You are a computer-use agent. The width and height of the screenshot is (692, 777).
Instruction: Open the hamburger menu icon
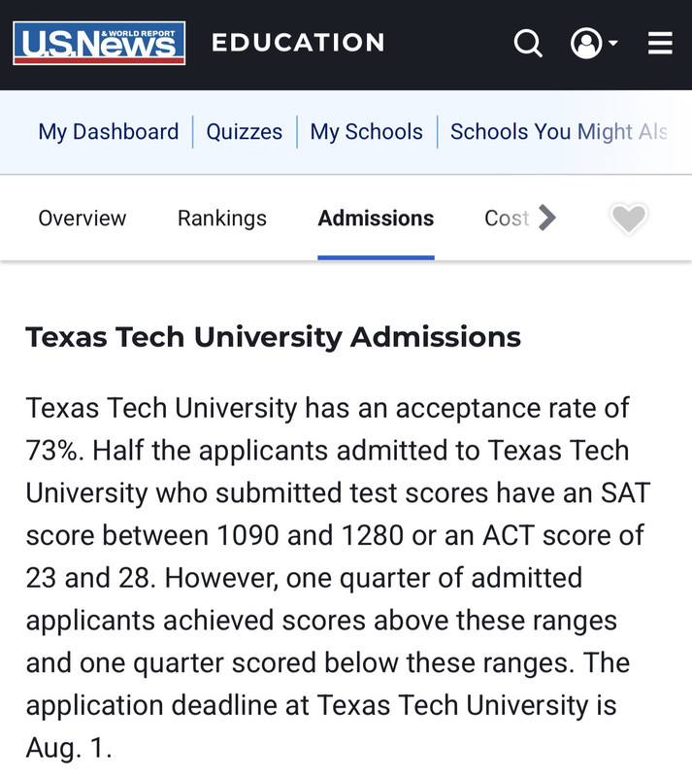click(660, 44)
